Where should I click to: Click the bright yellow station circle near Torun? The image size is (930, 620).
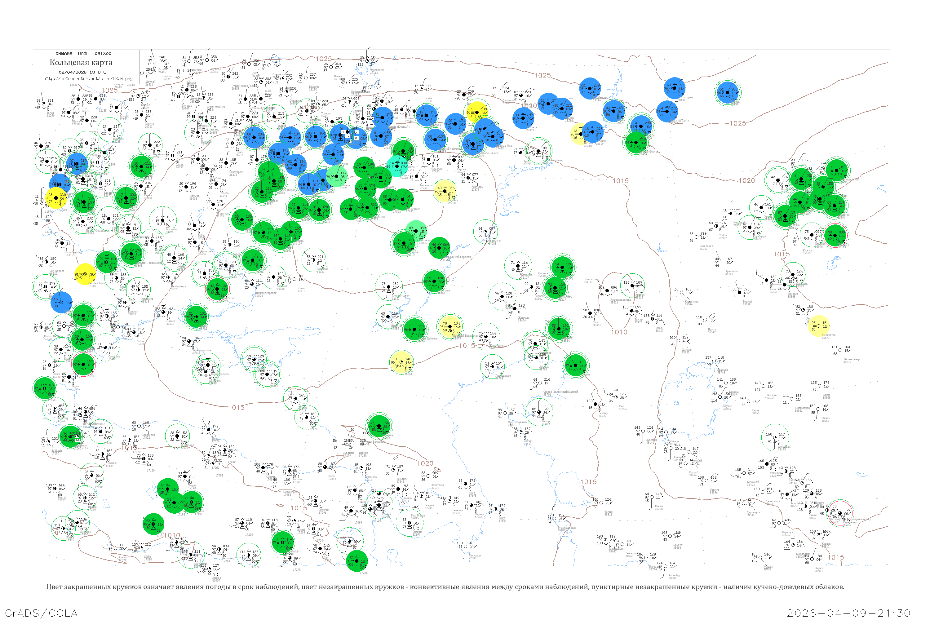[56, 198]
